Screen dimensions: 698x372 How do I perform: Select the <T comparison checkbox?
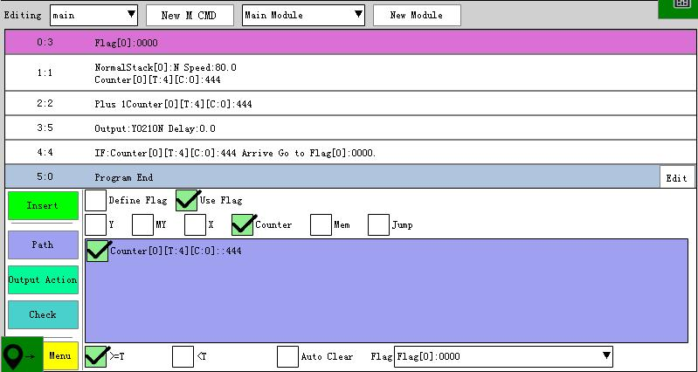pos(183,356)
